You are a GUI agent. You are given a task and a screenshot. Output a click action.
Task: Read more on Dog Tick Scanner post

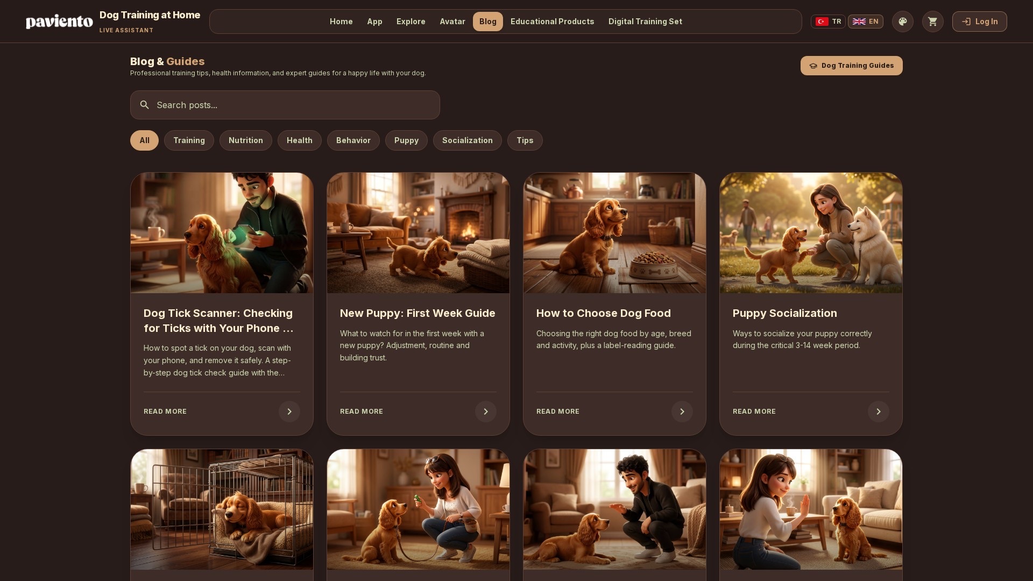pyautogui.click(x=165, y=412)
